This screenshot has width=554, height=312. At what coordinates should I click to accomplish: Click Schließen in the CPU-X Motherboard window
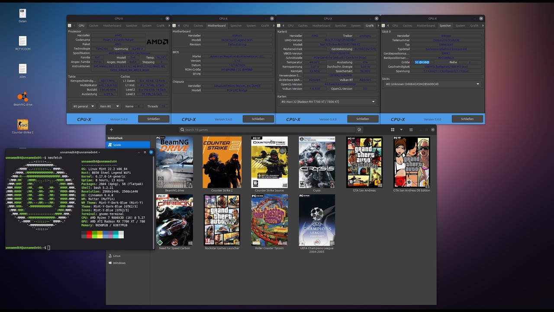(258, 119)
